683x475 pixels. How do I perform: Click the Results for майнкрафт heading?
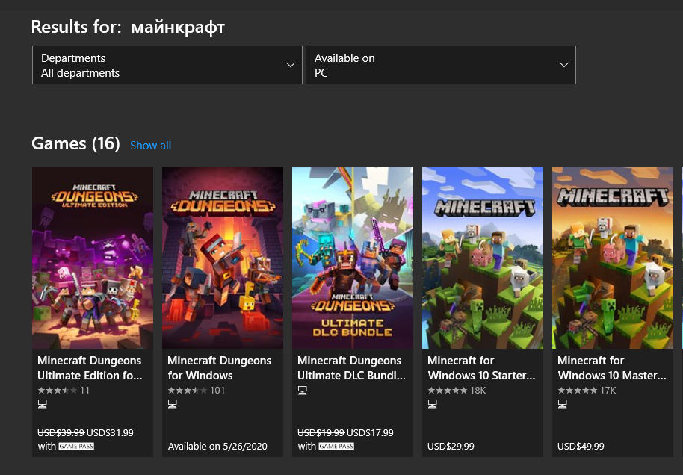[x=128, y=28]
